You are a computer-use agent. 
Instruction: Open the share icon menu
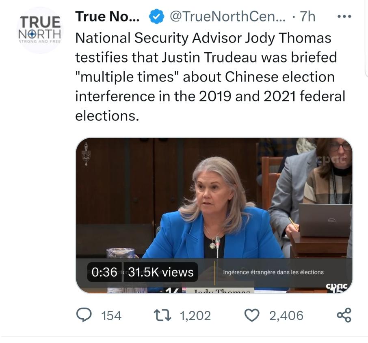tap(344, 315)
